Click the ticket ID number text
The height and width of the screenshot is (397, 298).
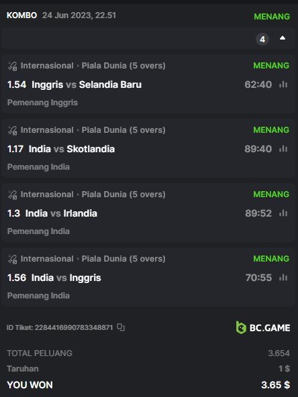tap(74, 327)
